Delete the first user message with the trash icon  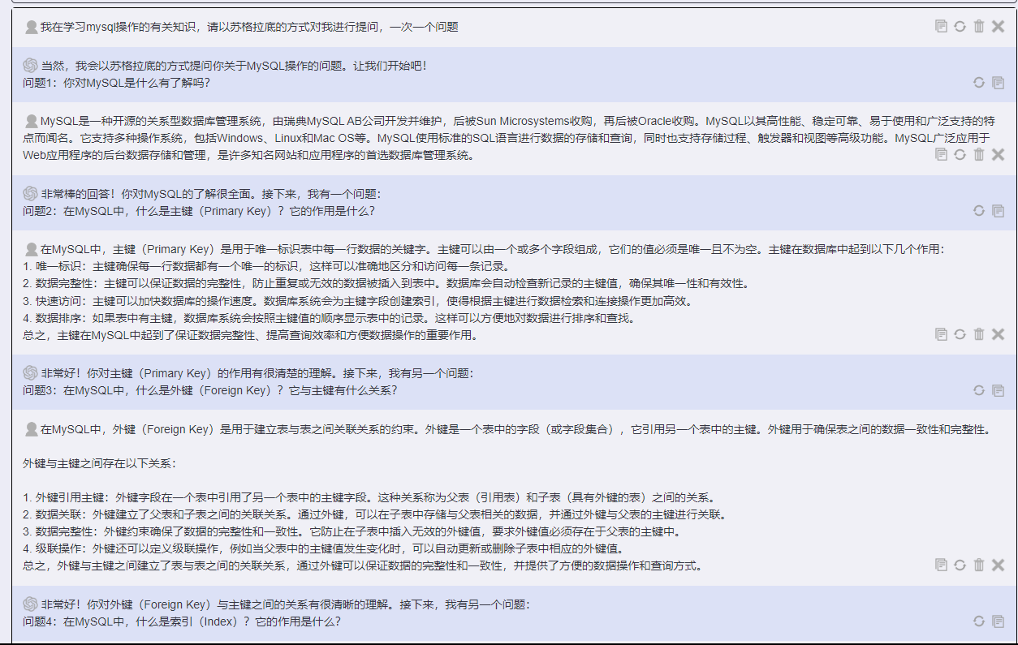[979, 26]
